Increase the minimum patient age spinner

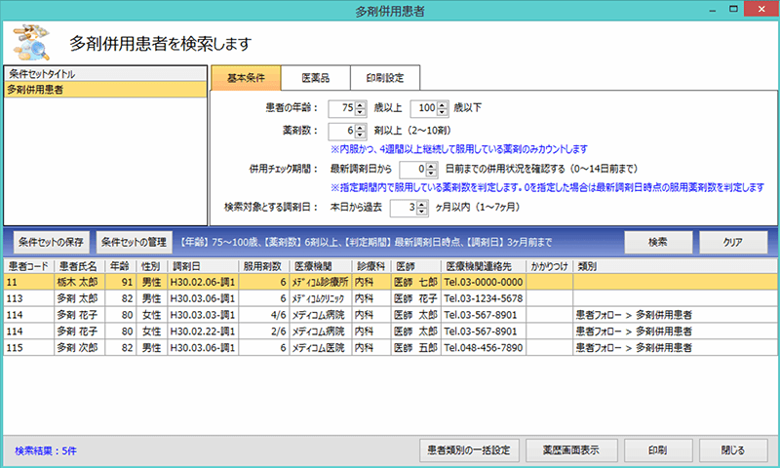point(361,103)
